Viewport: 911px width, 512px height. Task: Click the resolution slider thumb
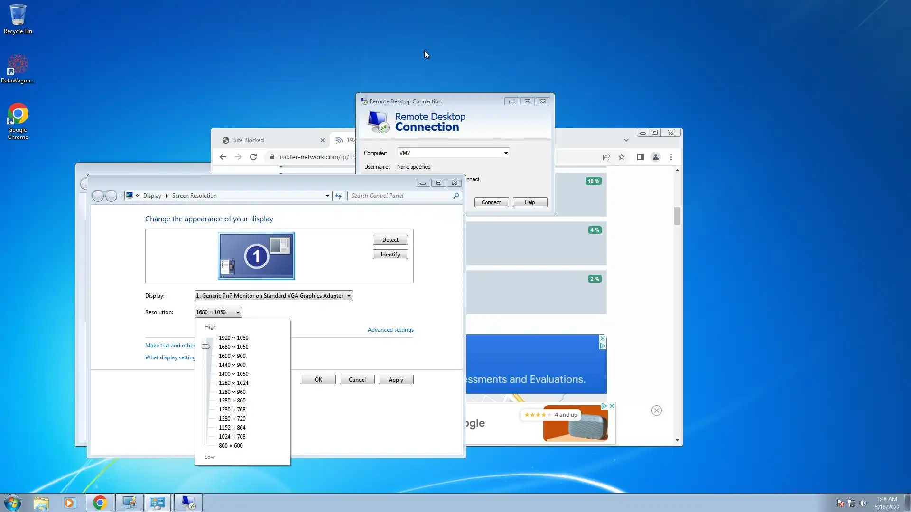point(205,347)
